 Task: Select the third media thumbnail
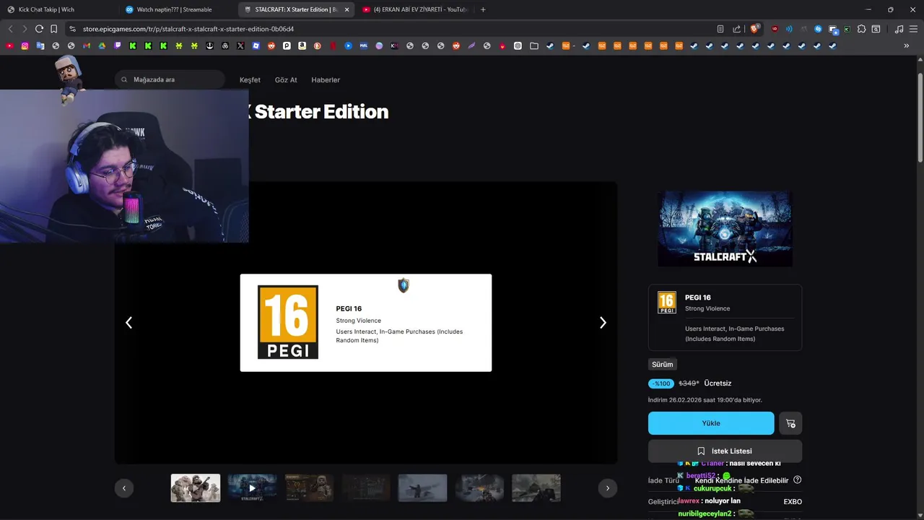pos(309,488)
